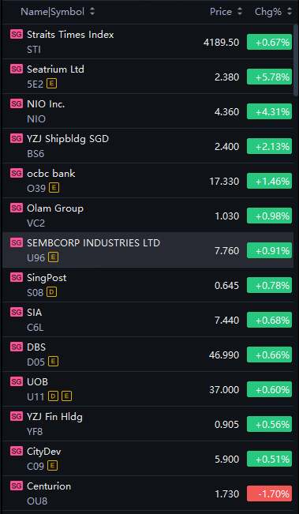Click the +5.78% change badge for Seatrium
The height and width of the screenshot is (514, 299).
269,77
